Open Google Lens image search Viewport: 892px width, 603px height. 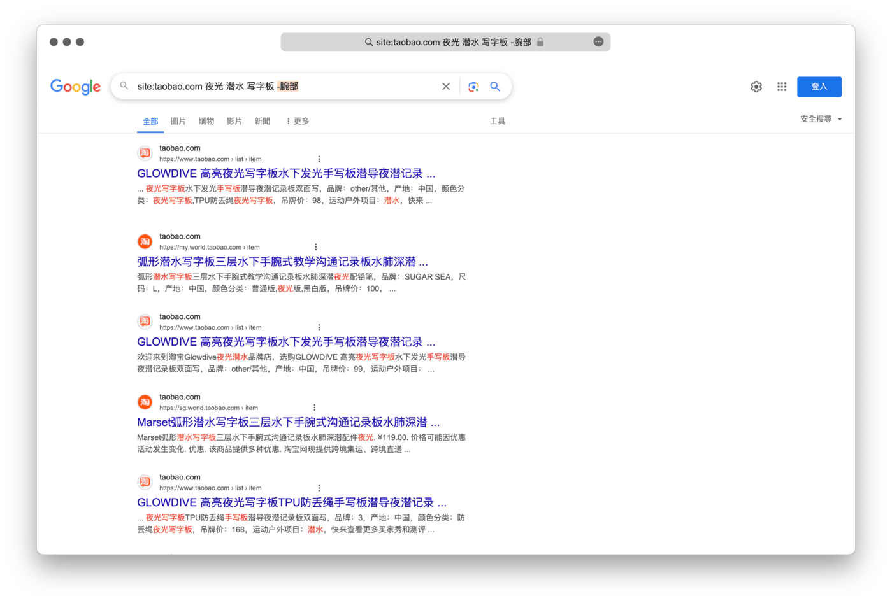click(473, 86)
